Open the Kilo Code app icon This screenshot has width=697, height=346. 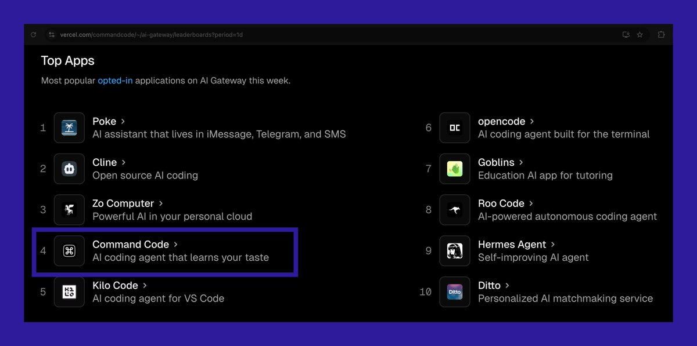click(69, 292)
